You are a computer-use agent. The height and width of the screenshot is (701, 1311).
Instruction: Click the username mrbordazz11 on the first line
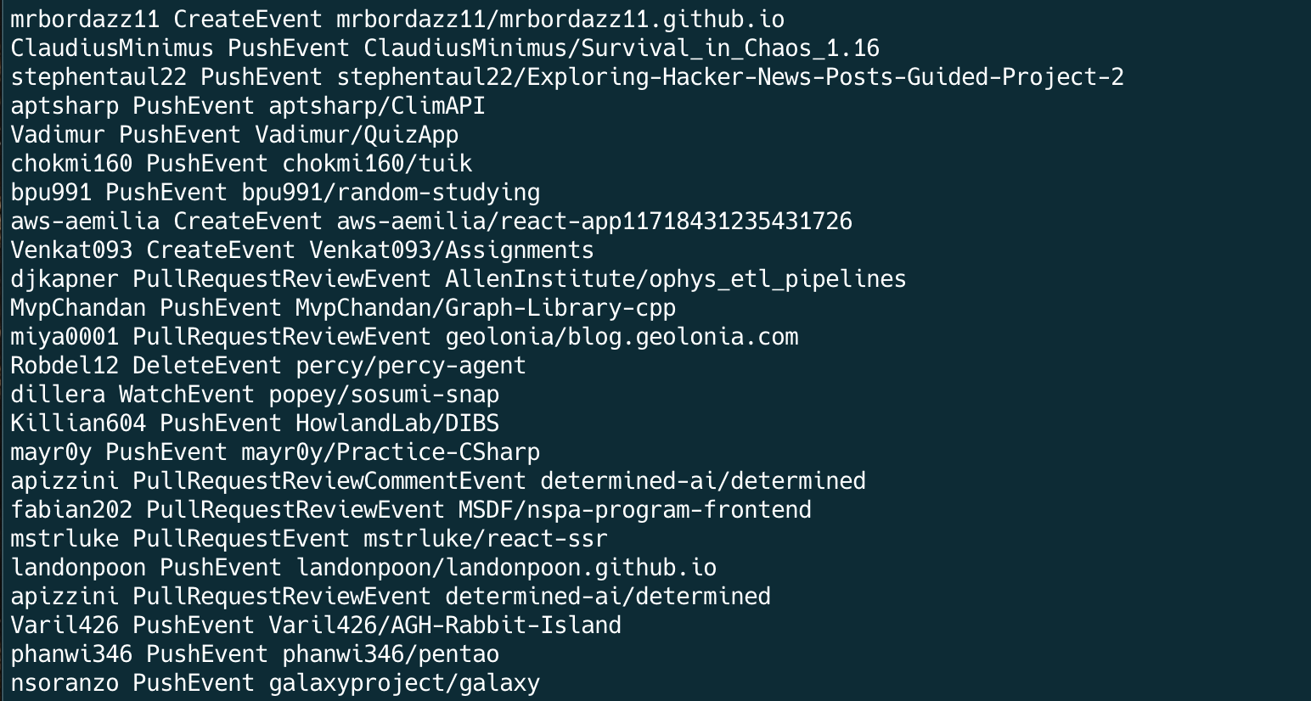pos(84,19)
